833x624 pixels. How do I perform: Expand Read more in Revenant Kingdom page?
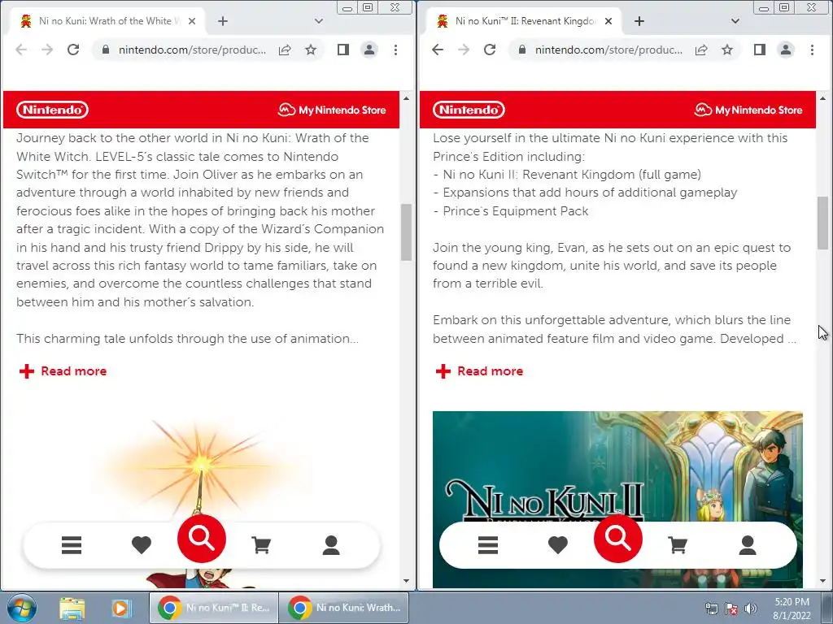coord(479,370)
